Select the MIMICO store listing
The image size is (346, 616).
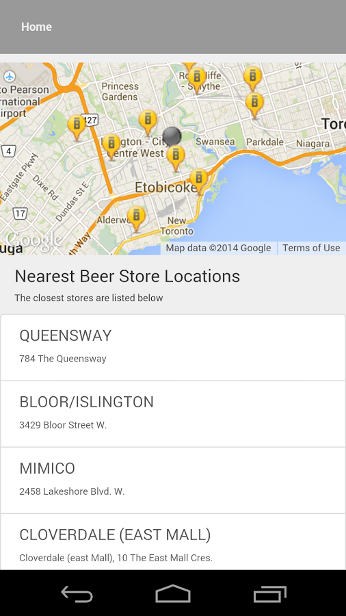(173, 480)
